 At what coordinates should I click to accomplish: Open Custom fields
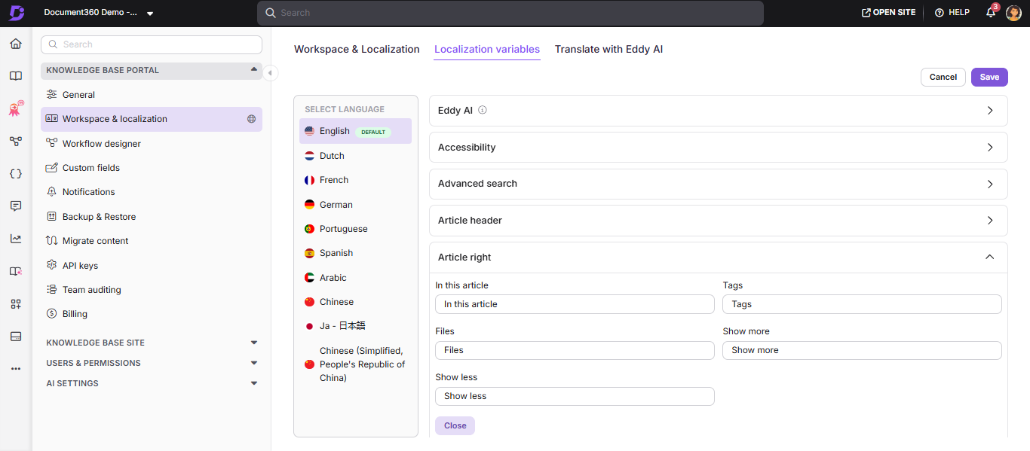[x=152, y=168]
